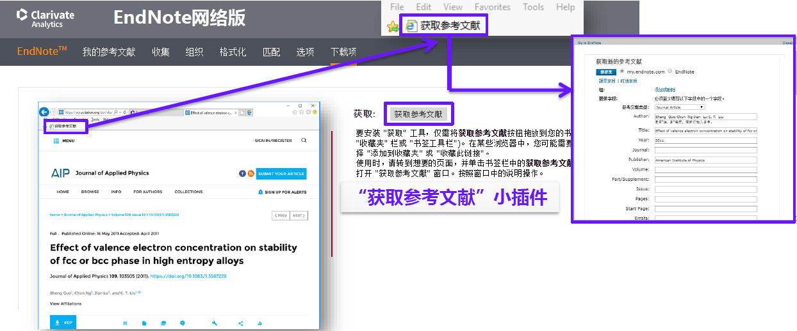Click View Affiliations link
Viewport: 797px width, 331px height.
(65, 304)
